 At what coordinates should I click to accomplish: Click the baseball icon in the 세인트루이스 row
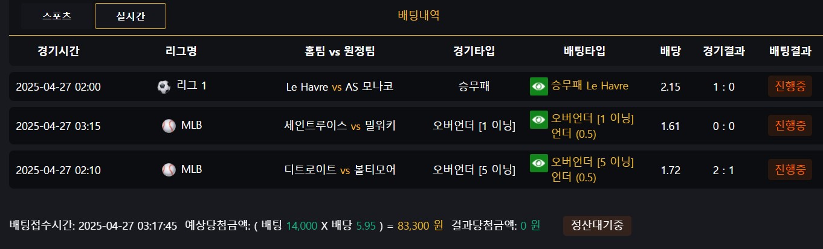169,126
